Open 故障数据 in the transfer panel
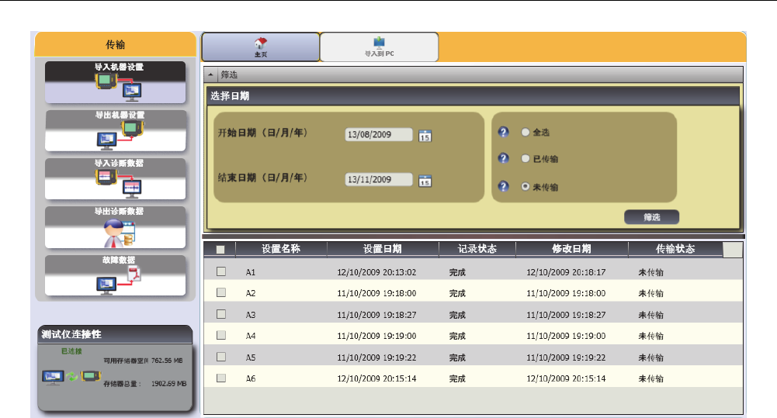777x418 pixels. pyautogui.click(x=116, y=275)
